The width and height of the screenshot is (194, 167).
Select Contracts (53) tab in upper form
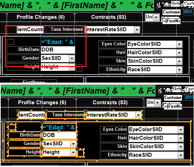(x=108, y=17)
